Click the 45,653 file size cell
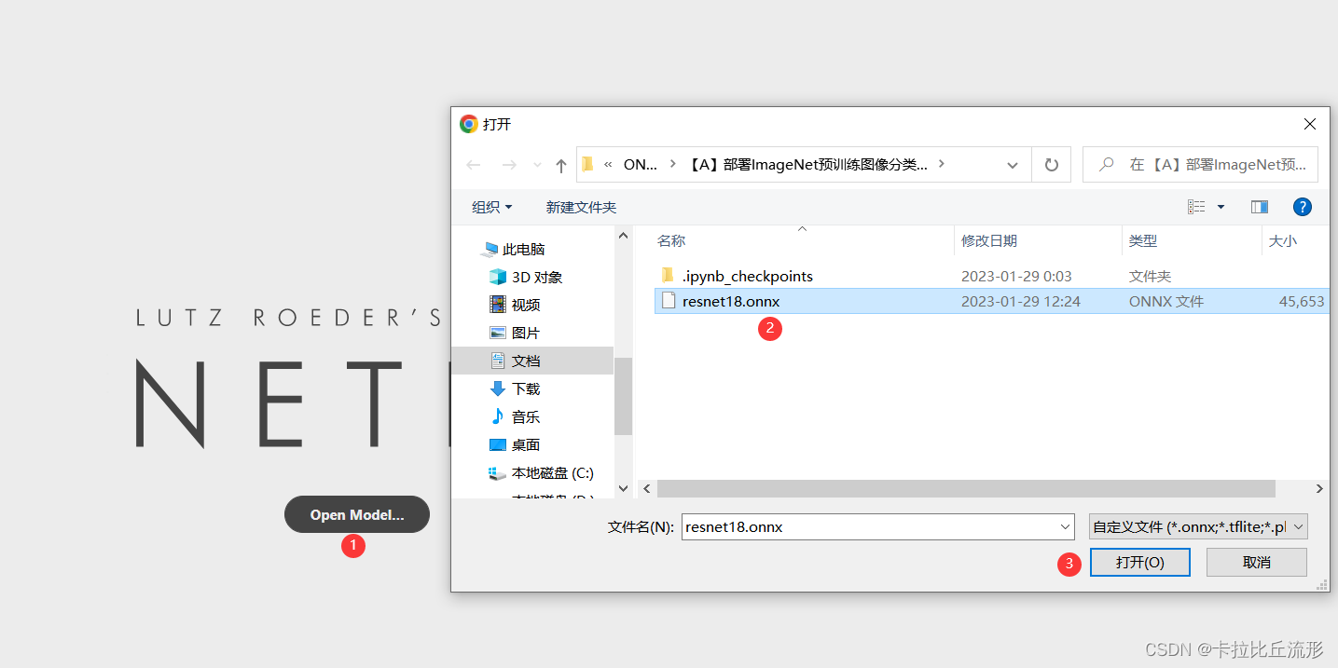The width and height of the screenshot is (1338, 668). [1302, 301]
